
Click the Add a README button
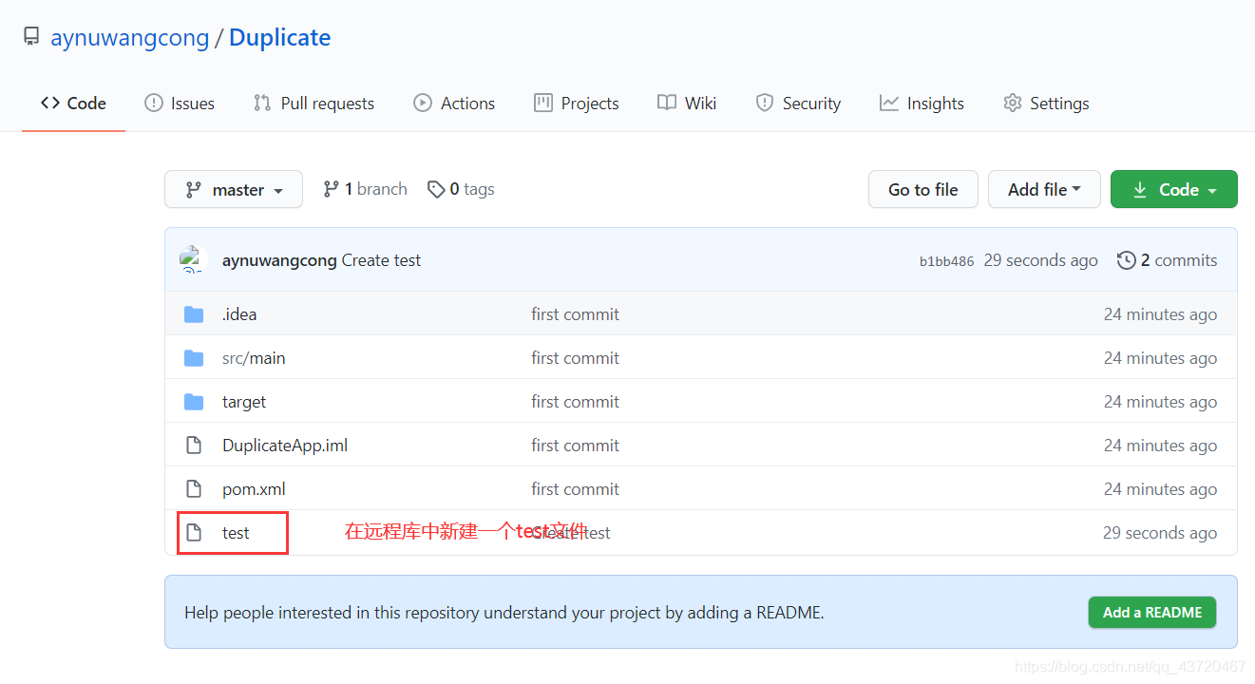(1152, 612)
